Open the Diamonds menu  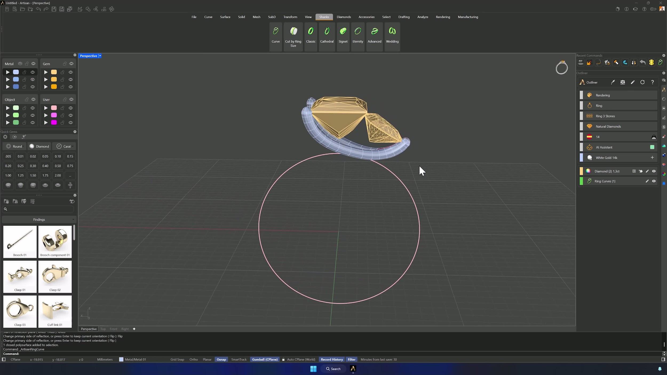344,17
